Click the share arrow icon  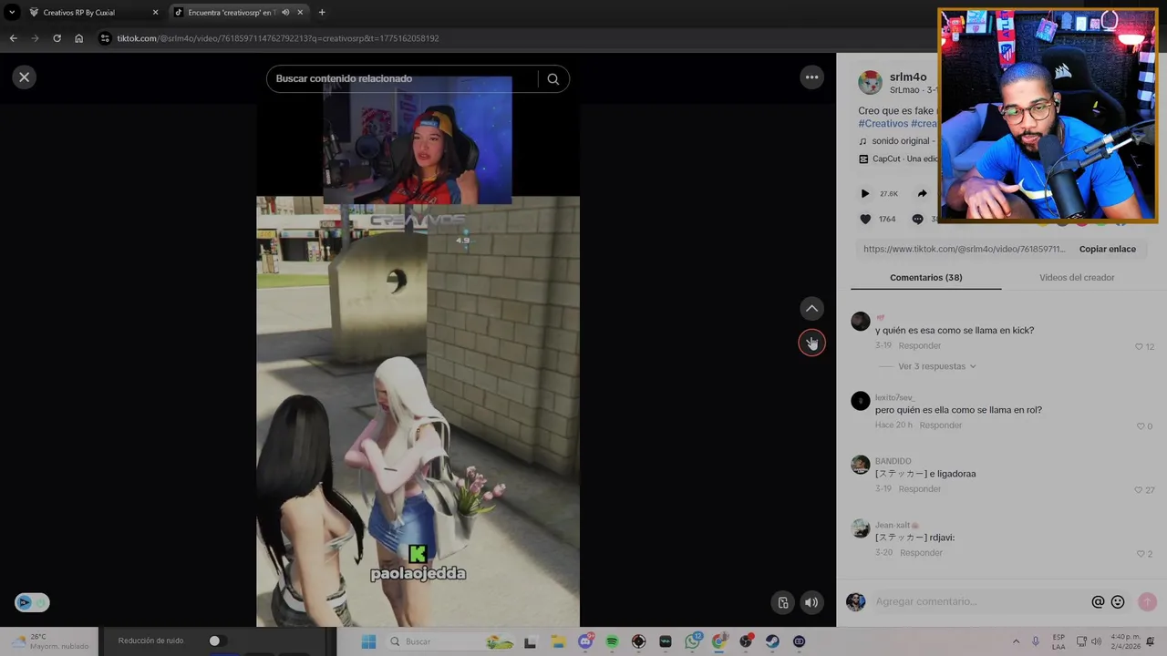coord(922,193)
